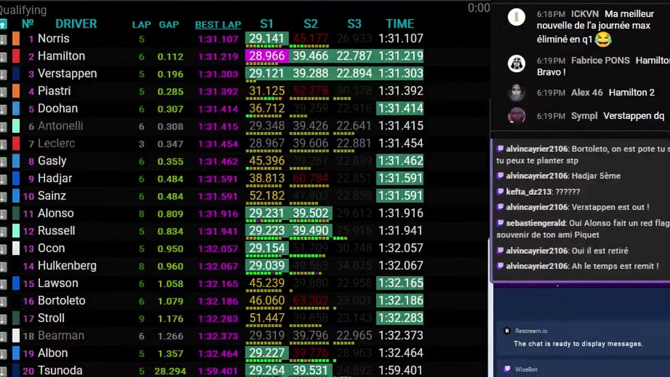Select driver name Tsunoda
Image resolution: width=670 pixels, height=377 pixels.
[60, 371]
